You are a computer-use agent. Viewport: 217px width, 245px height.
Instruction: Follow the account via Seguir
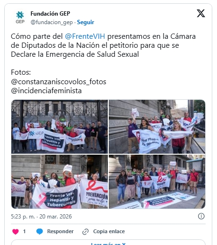click(86, 22)
